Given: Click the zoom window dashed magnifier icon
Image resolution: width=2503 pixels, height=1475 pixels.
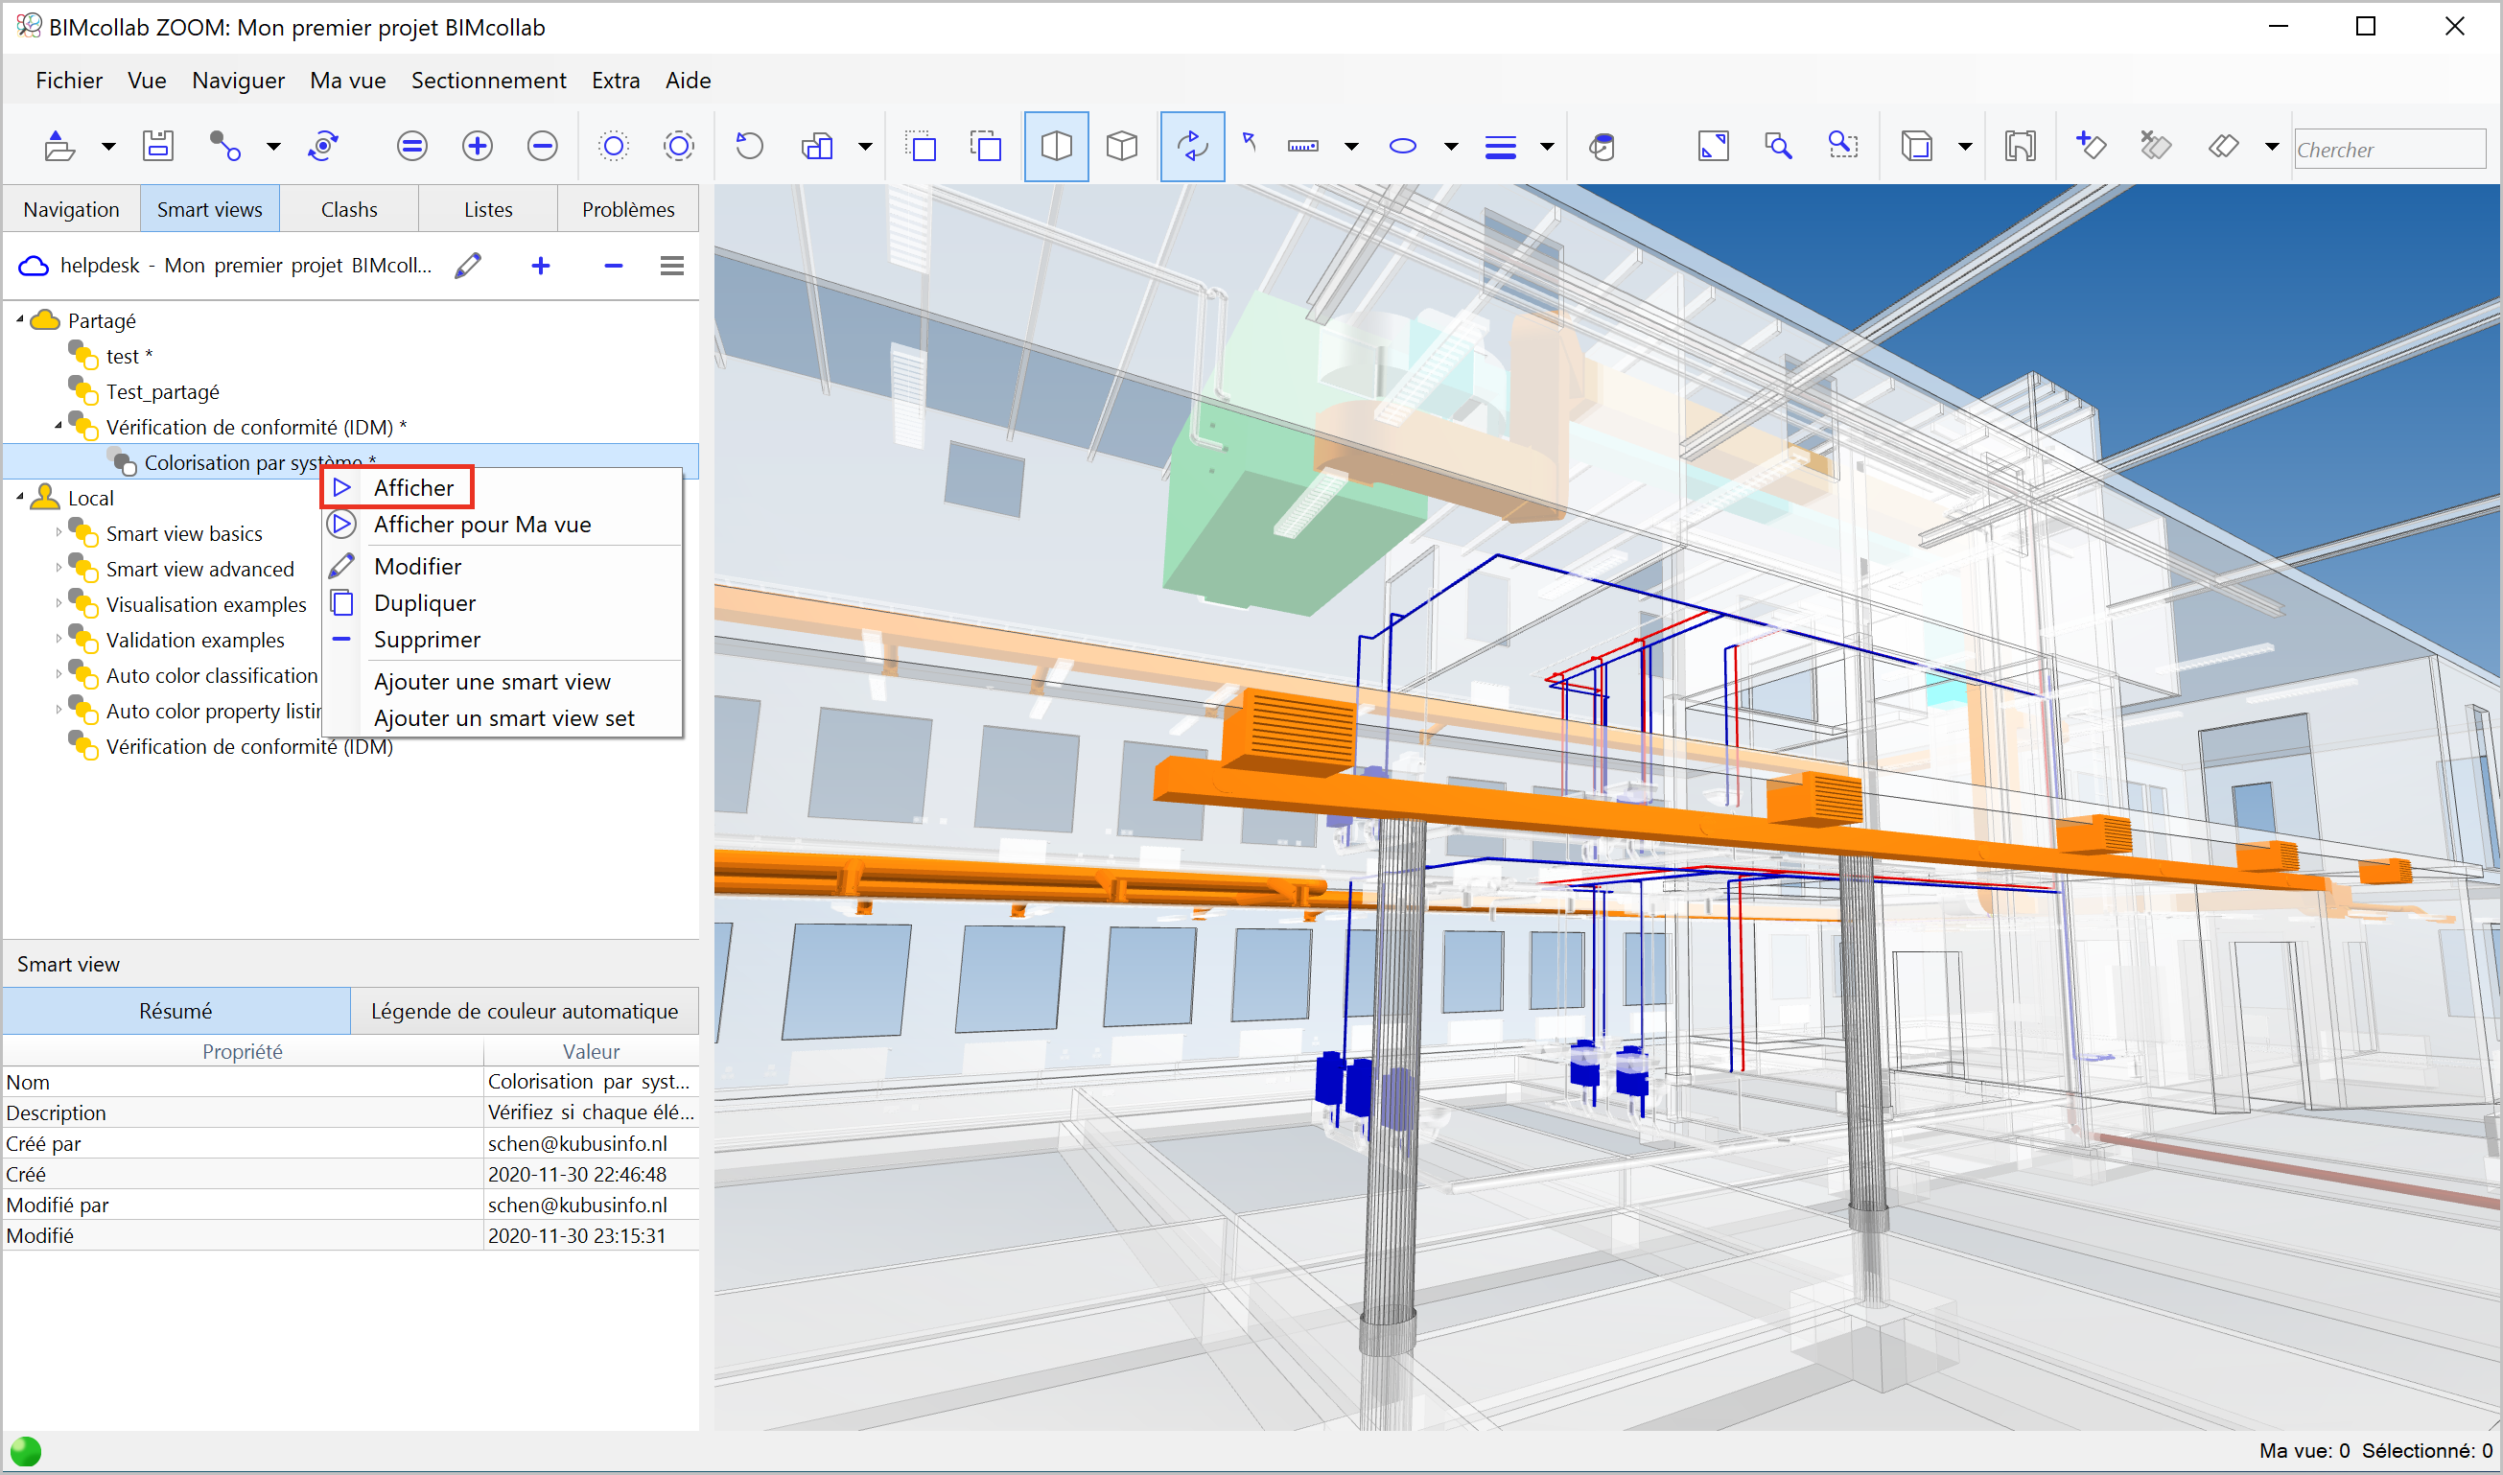Looking at the screenshot, I should pyautogui.click(x=1843, y=146).
